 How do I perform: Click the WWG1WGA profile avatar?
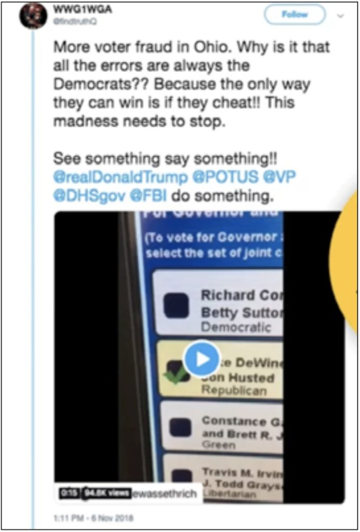click(33, 17)
